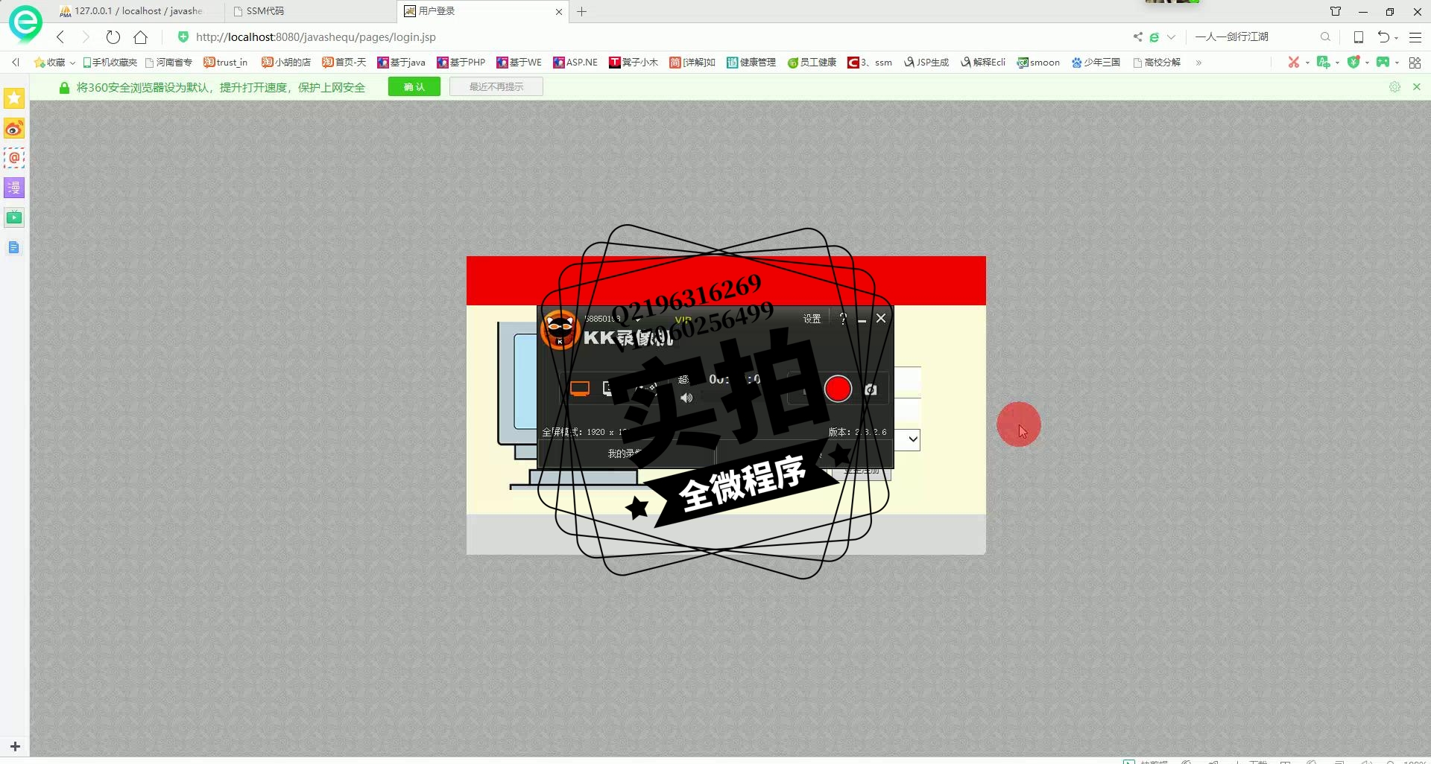Expand the yen shield dropdown arrow
The image size is (1431, 764).
click(x=1367, y=63)
